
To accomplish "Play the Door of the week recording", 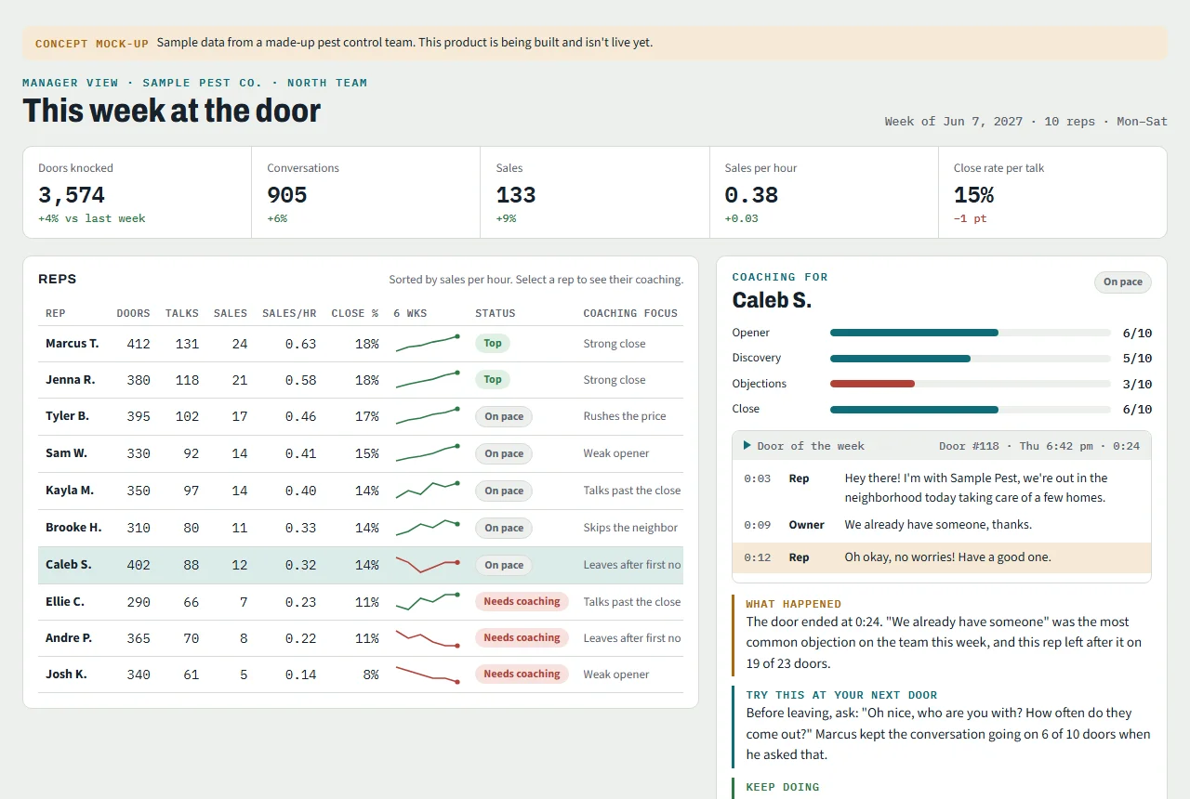I will (747, 446).
